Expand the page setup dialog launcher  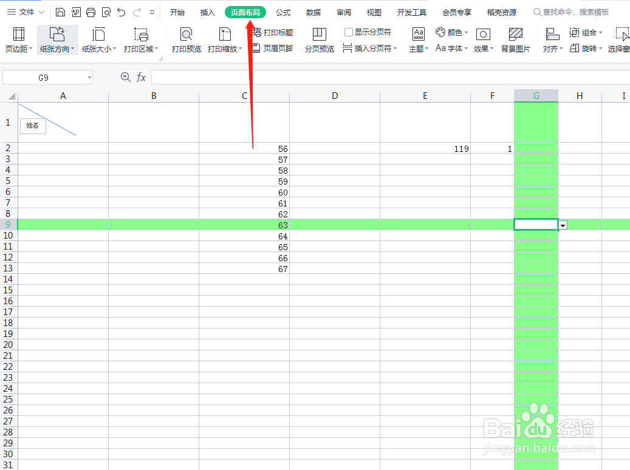[x=161, y=59]
